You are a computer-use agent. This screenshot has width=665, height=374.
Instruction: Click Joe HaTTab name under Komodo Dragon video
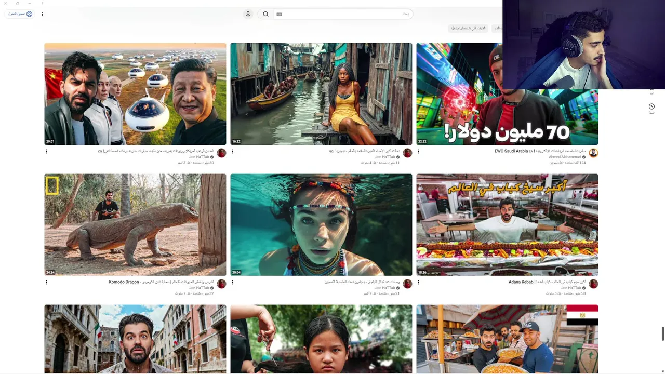(199, 288)
